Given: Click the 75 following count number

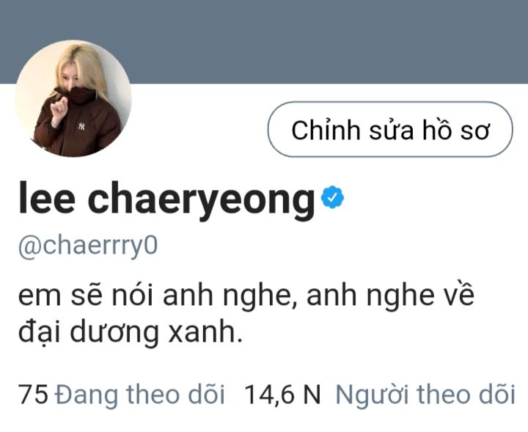Looking at the screenshot, I should click(x=33, y=395).
